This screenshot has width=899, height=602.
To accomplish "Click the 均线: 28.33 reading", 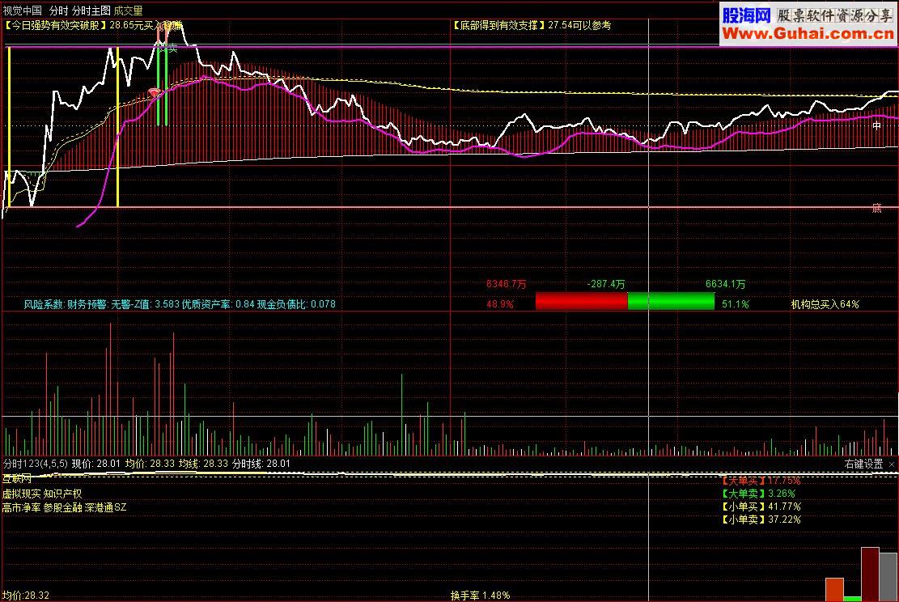I will tap(204, 464).
